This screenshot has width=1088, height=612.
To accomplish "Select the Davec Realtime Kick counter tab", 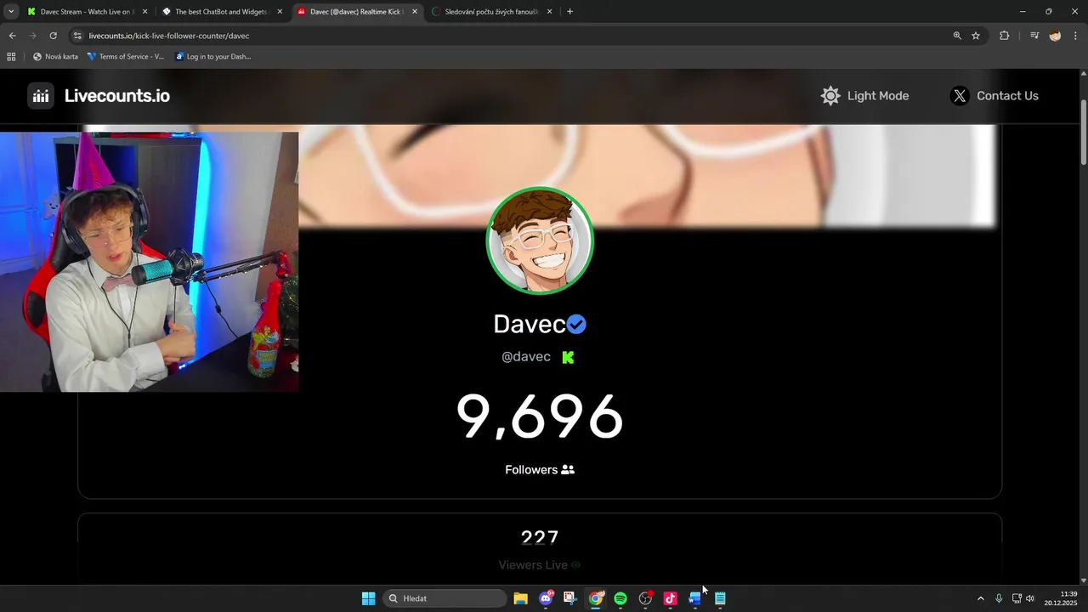I will coord(355,12).
